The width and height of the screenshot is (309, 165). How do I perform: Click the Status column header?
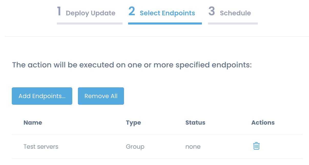coord(195,123)
